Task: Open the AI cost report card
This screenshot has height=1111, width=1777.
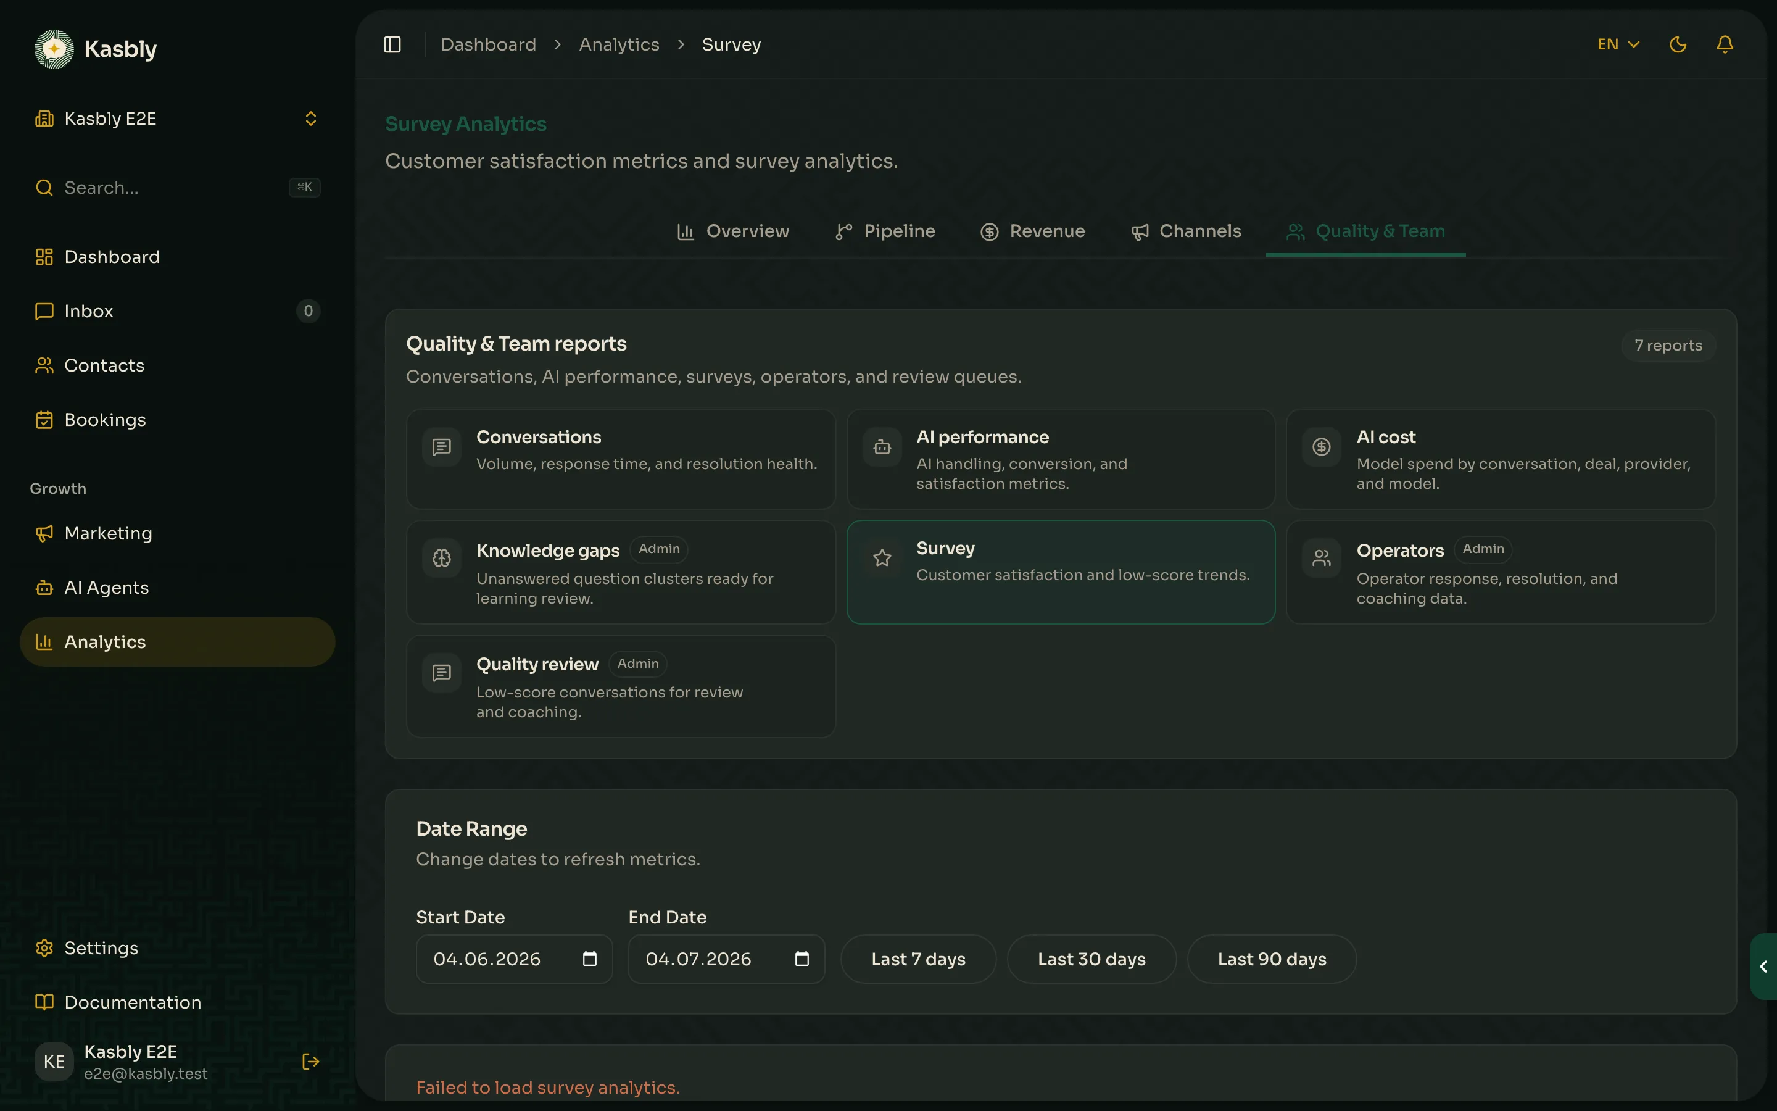Action: (x=1501, y=459)
